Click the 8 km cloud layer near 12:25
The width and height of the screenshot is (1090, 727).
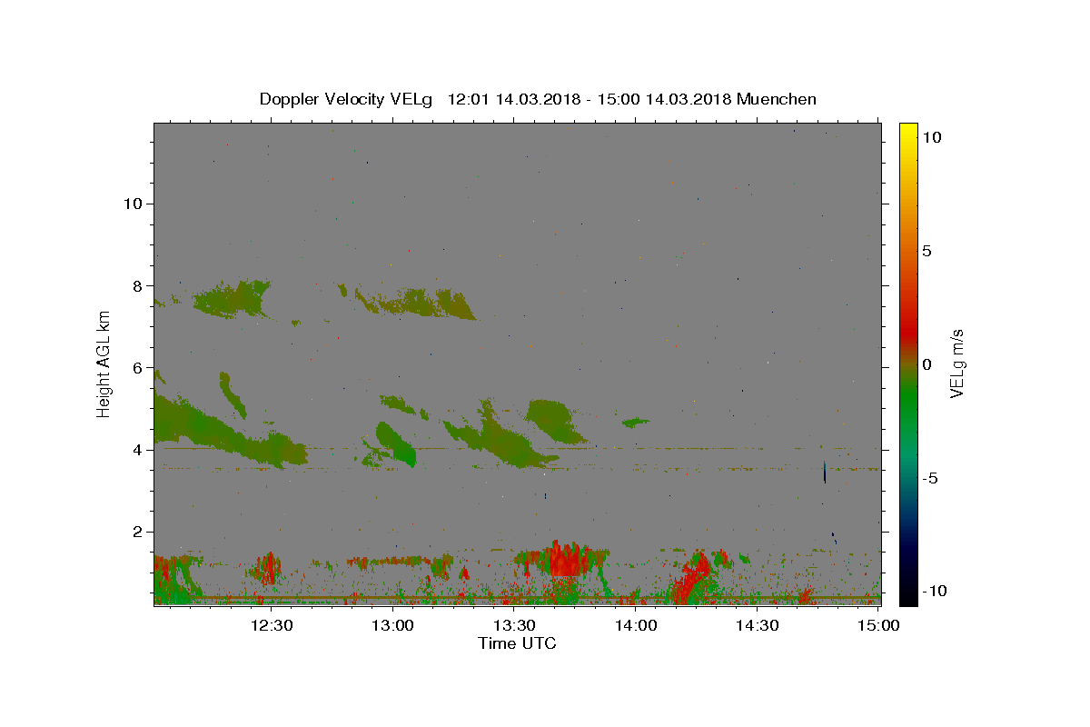(x=232, y=298)
